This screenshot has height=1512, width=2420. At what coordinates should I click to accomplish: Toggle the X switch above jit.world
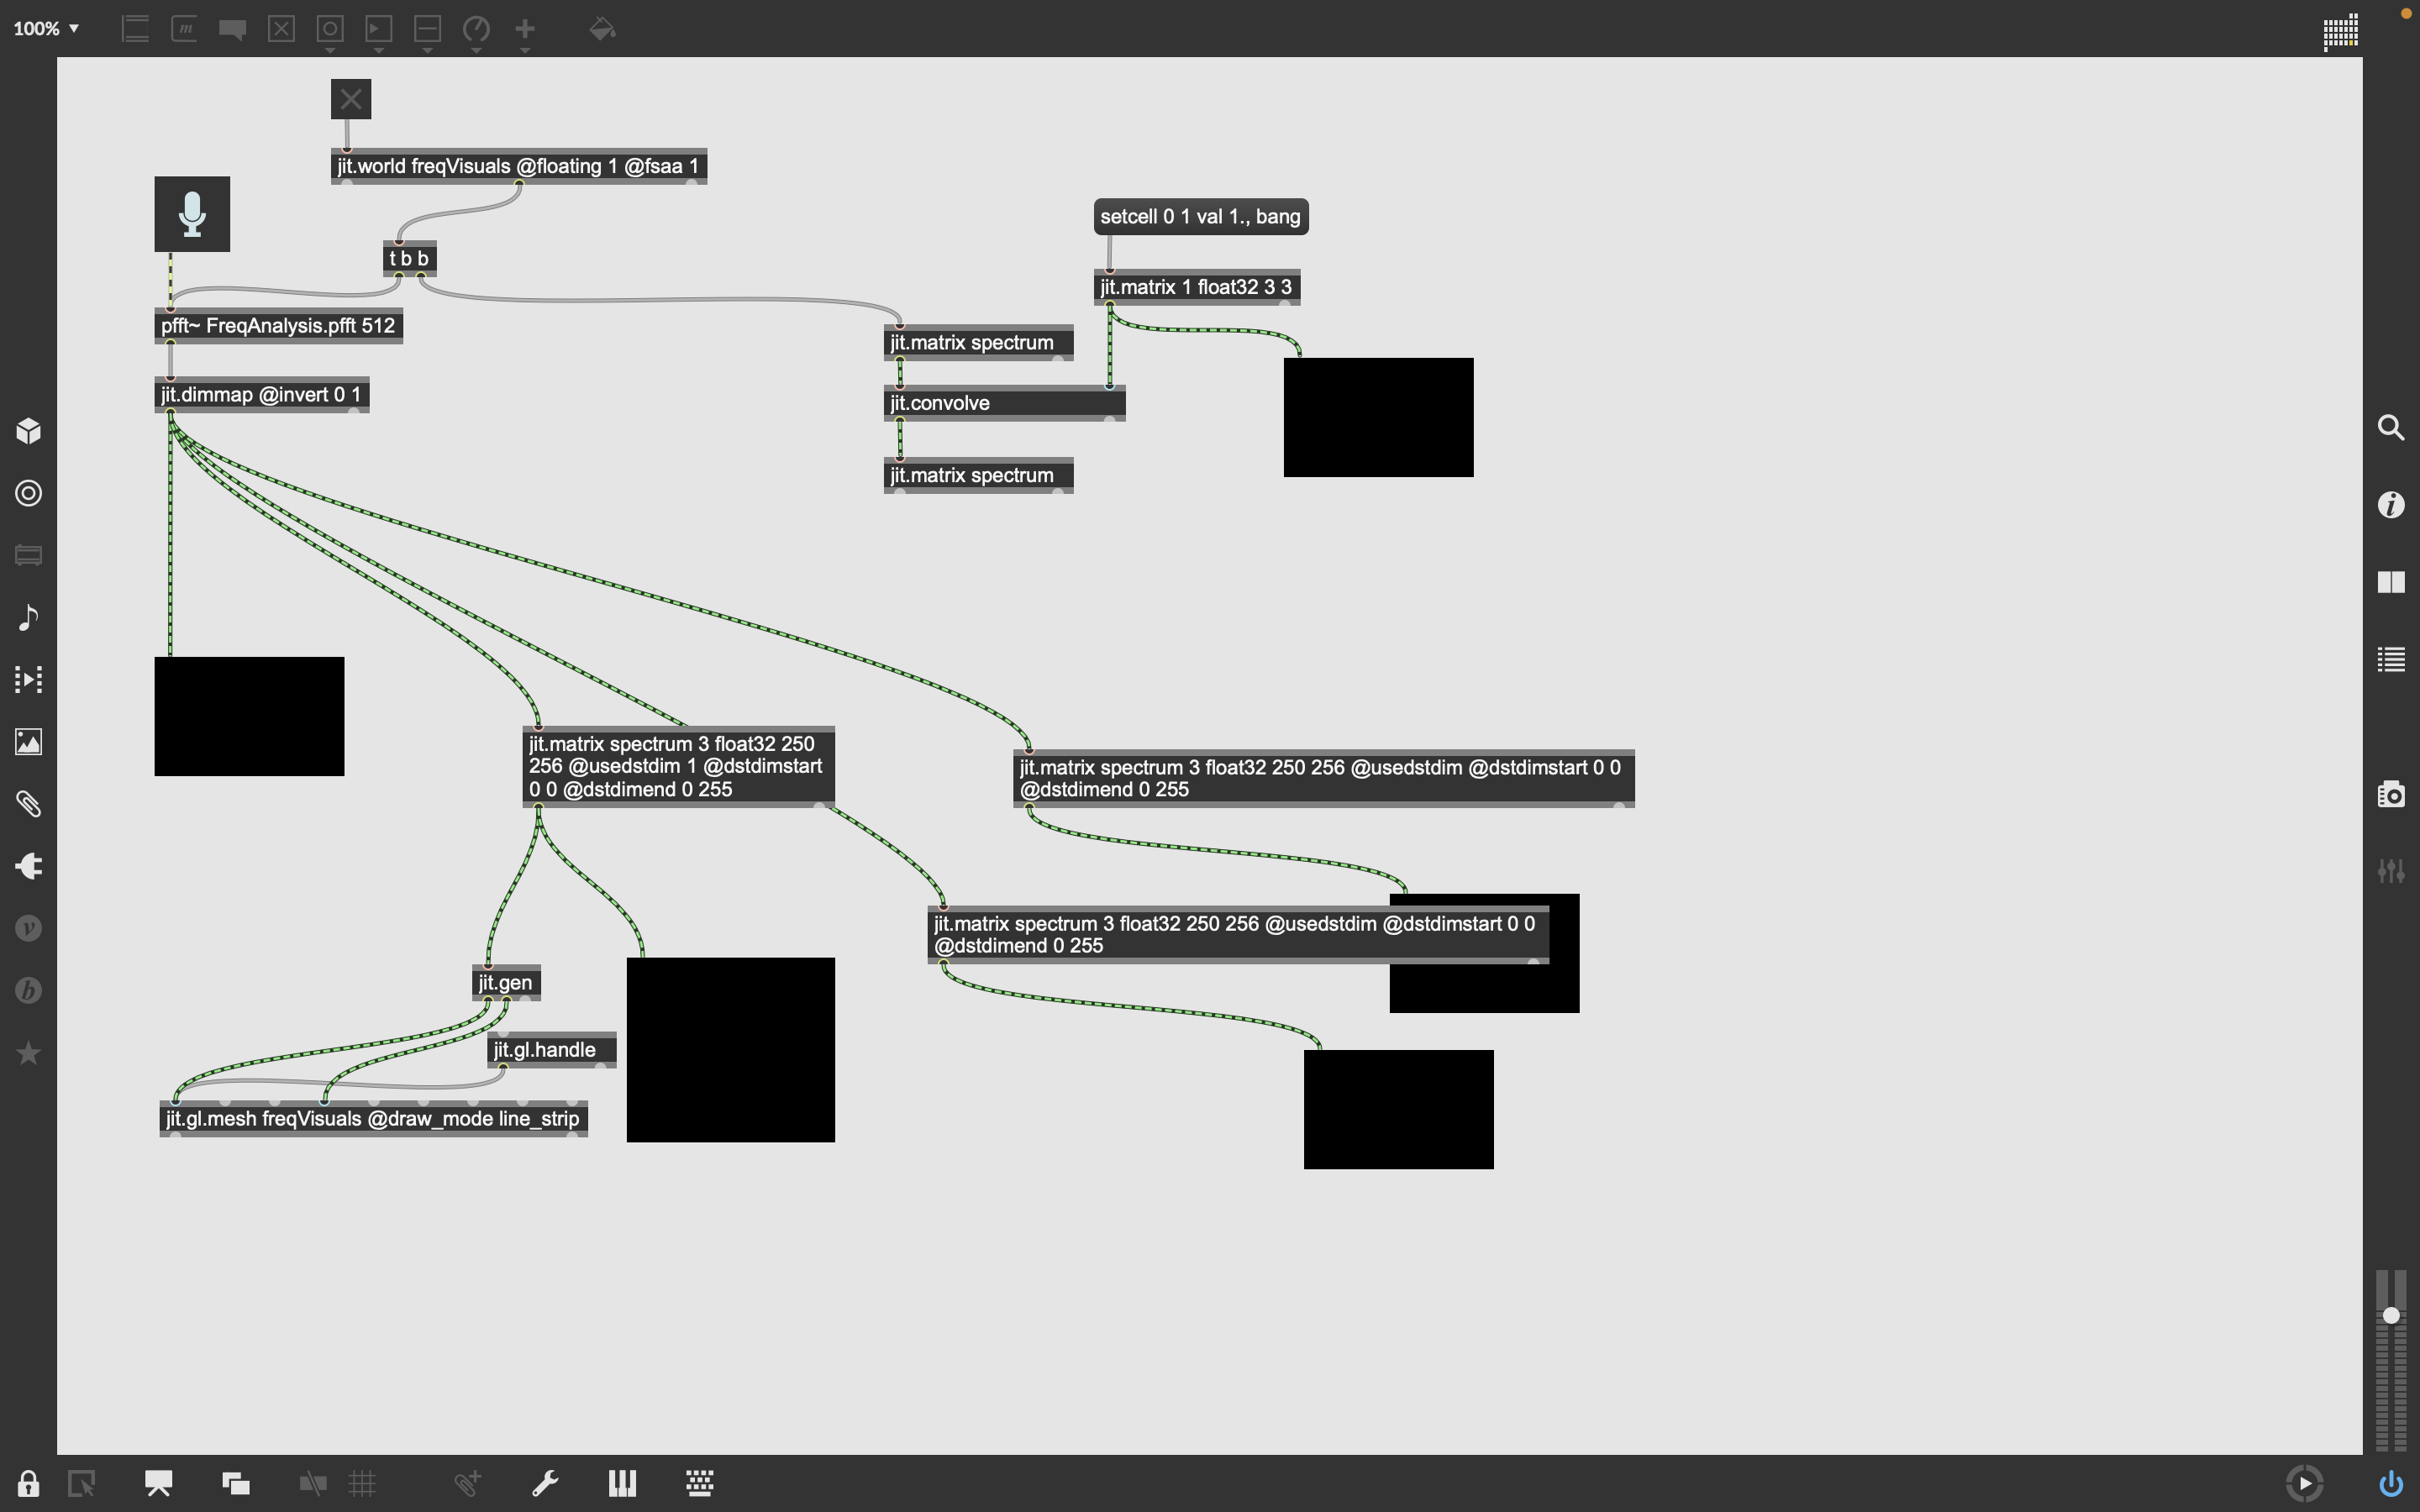pos(351,99)
